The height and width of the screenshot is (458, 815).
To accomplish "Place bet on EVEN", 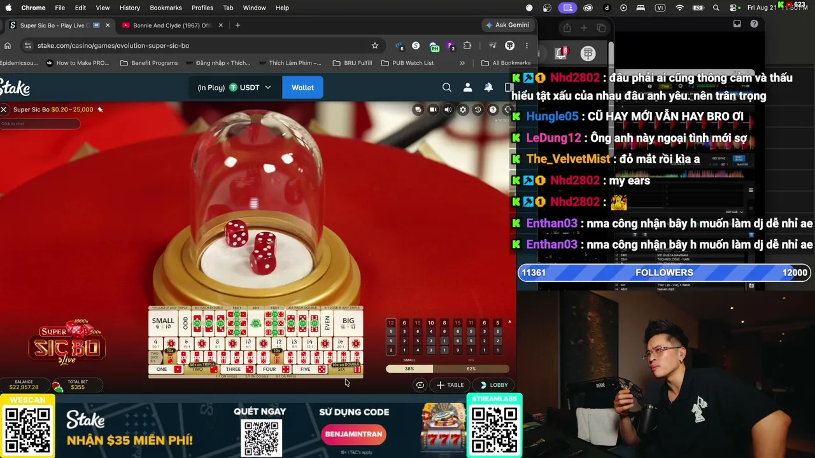I will pyautogui.click(x=328, y=323).
